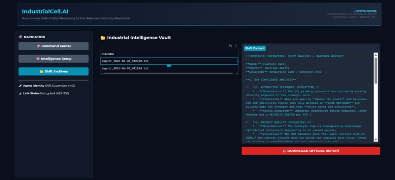Click the file table left scroll arrow
The height and width of the screenshot is (180, 395).
(101, 74)
